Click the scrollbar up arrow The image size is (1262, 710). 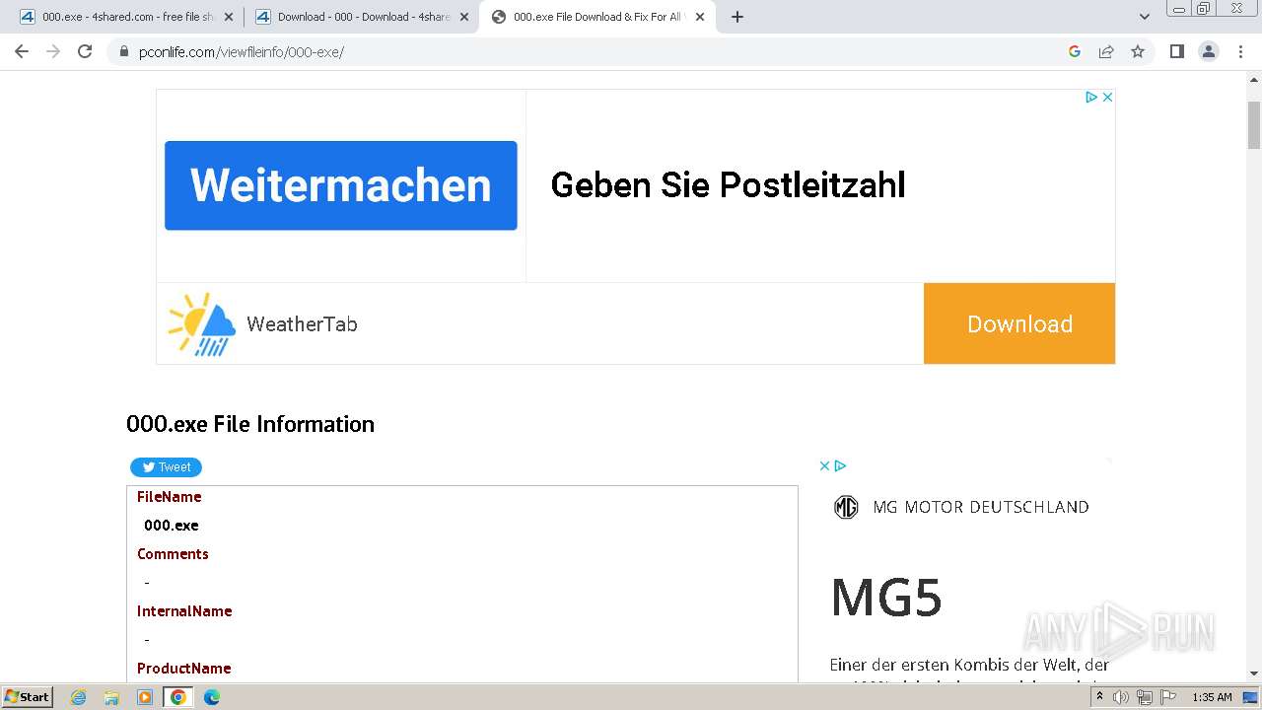point(1254,82)
